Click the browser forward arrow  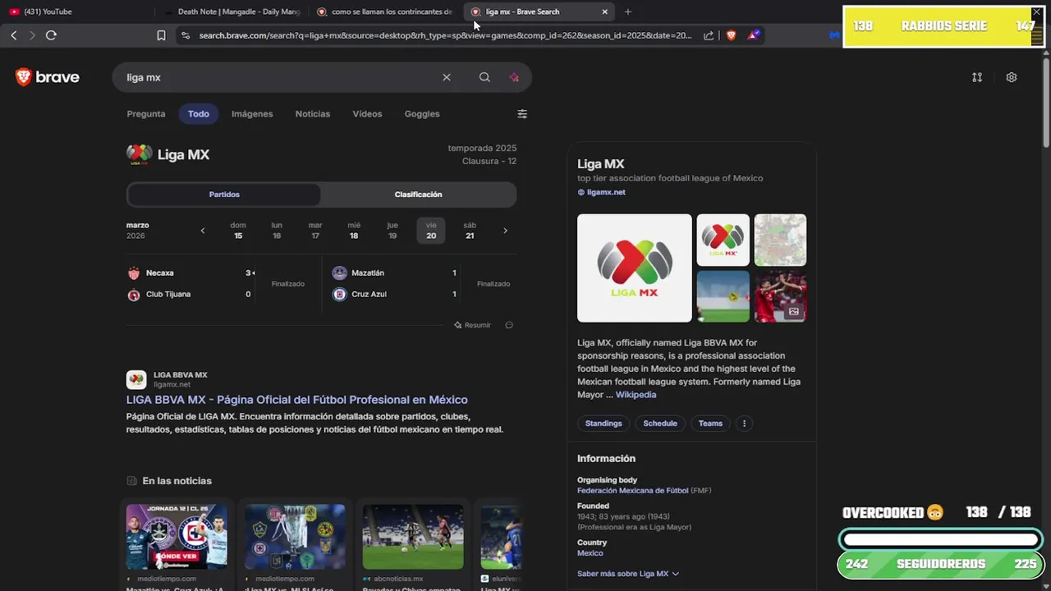pyautogui.click(x=32, y=35)
